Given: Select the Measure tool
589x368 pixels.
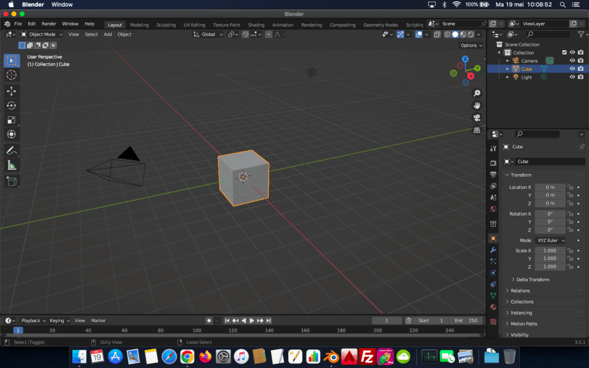Looking at the screenshot, I should [12, 165].
